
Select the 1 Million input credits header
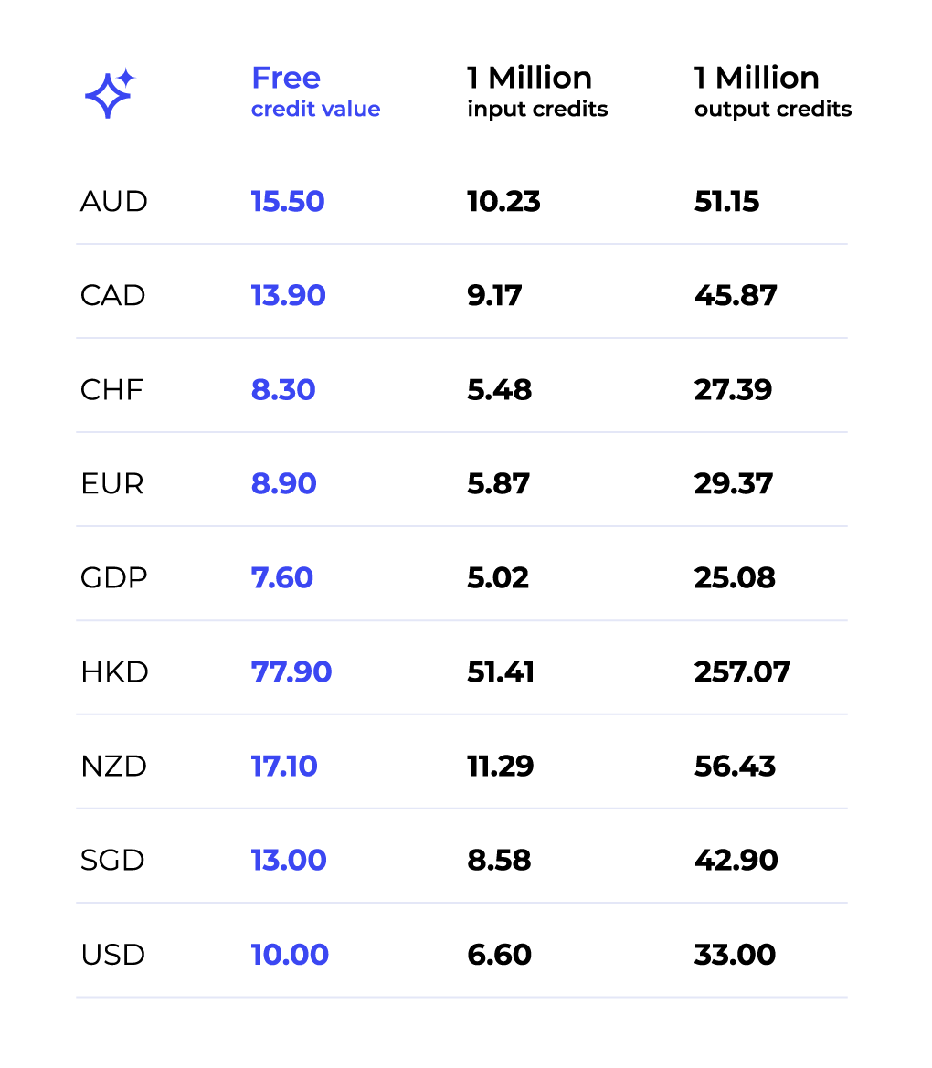(537, 92)
